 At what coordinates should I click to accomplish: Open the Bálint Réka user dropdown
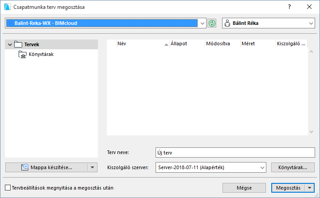pyautogui.click(x=311, y=23)
